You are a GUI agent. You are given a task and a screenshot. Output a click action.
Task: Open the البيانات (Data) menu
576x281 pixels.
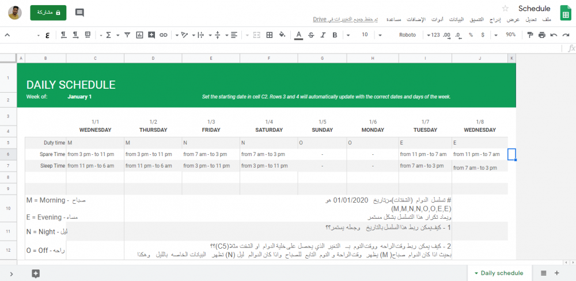pos(457,20)
